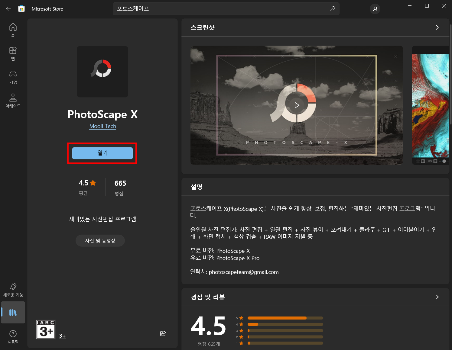This screenshot has width=452, height=350.
Task: Maximize the Microsoft Store window
Action: click(x=427, y=6)
